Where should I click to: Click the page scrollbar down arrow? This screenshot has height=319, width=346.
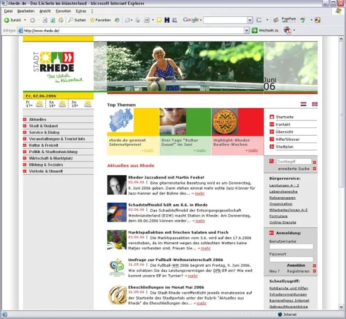tap(341, 307)
